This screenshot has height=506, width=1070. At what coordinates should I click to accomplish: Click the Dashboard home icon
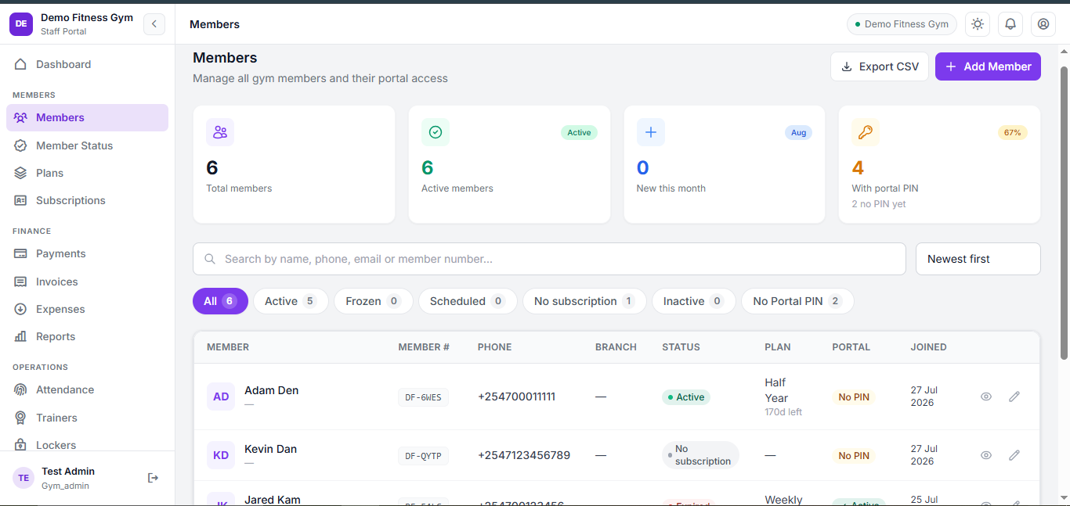click(21, 64)
